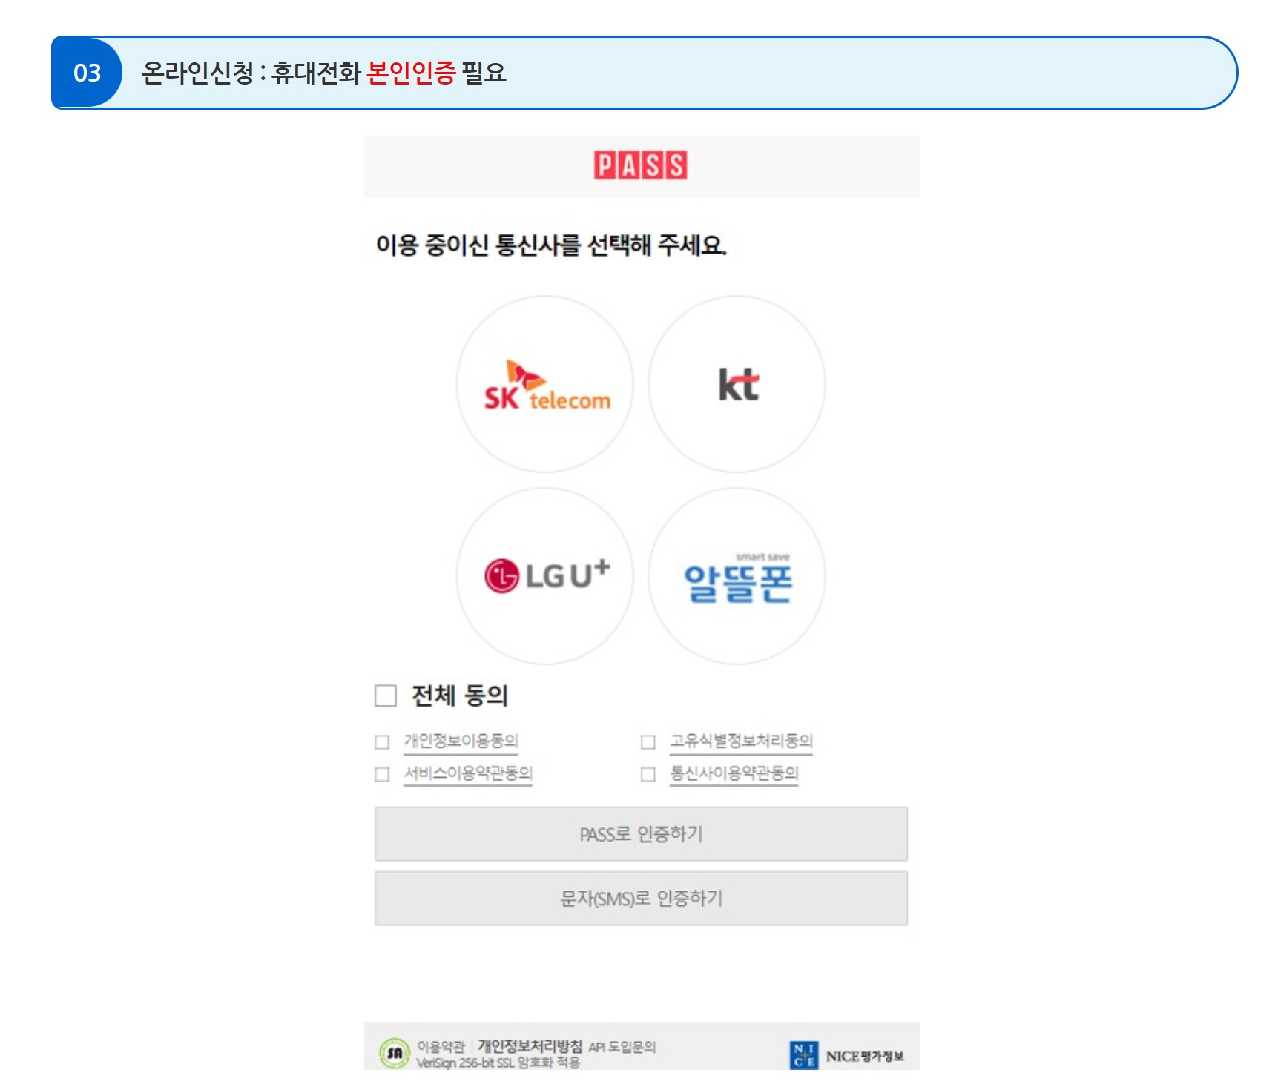This screenshot has width=1278, height=1087.
Task: Enable the 통신사이용약관동의 checkbox
Action: [x=648, y=774]
